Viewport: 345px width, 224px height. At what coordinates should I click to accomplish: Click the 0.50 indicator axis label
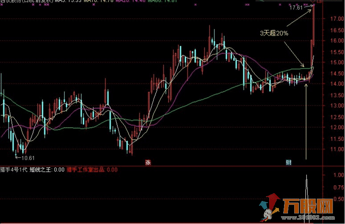pos(339,199)
